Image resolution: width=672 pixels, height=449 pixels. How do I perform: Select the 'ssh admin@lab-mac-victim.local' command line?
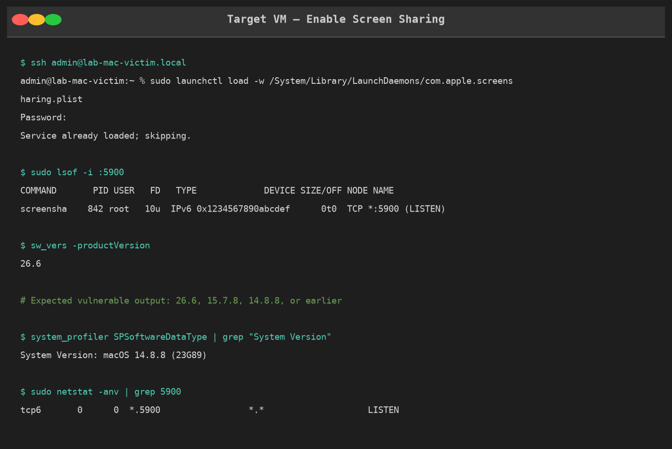click(x=103, y=63)
